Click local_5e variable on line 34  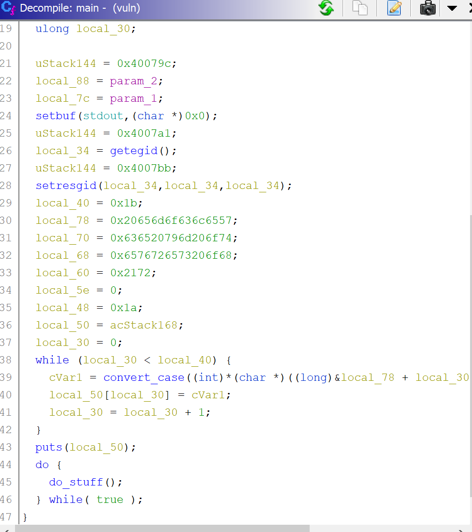click(63, 290)
